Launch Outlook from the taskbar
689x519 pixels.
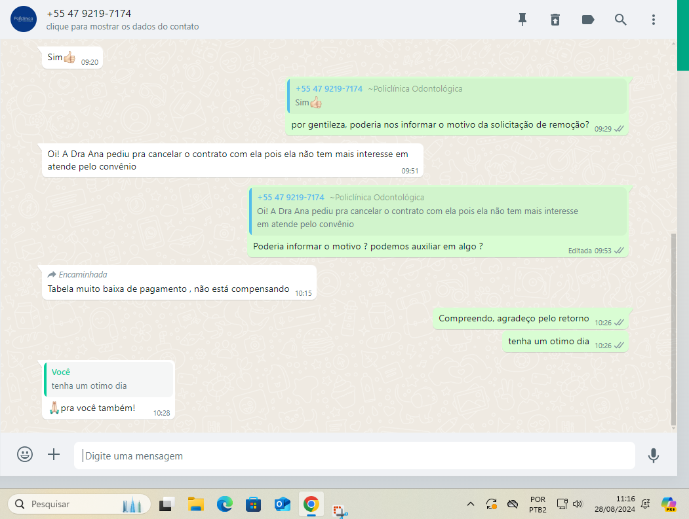pyautogui.click(x=283, y=504)
